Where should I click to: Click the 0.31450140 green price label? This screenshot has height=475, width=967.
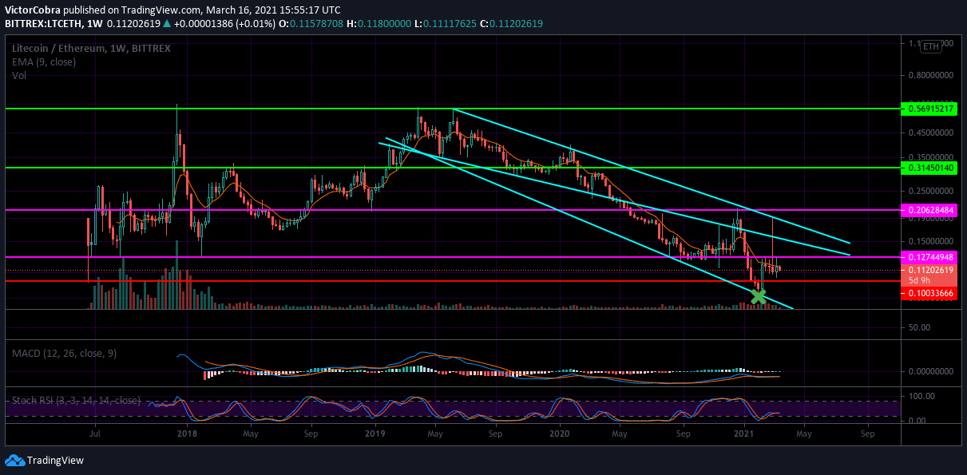pyautogui.click(x=929, y=168)
